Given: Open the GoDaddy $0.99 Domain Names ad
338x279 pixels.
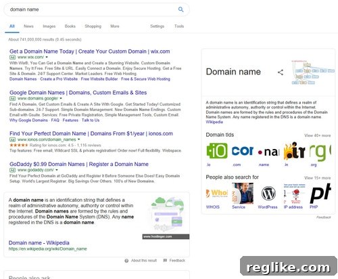Looking at the screenshot, I should coord(79,165).
